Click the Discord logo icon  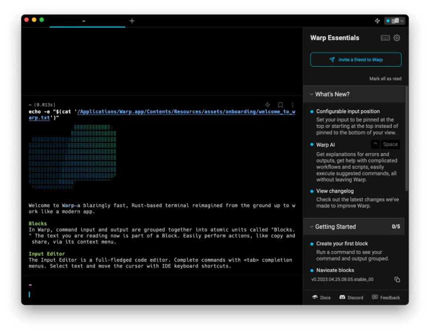(342, 297)
